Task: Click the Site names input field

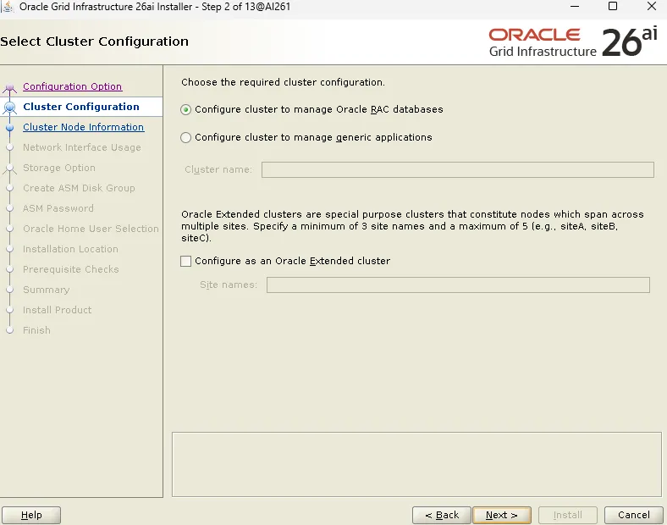Action: (458, 285)
